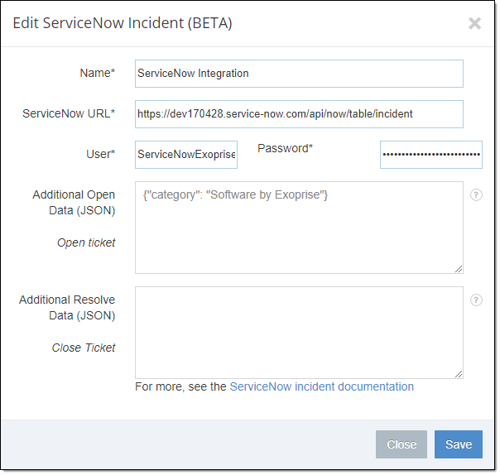Click the 'Open ticket' italic text
Viewport: 500px width, 475px height.
pyautogui.click(x=86, y=243)
